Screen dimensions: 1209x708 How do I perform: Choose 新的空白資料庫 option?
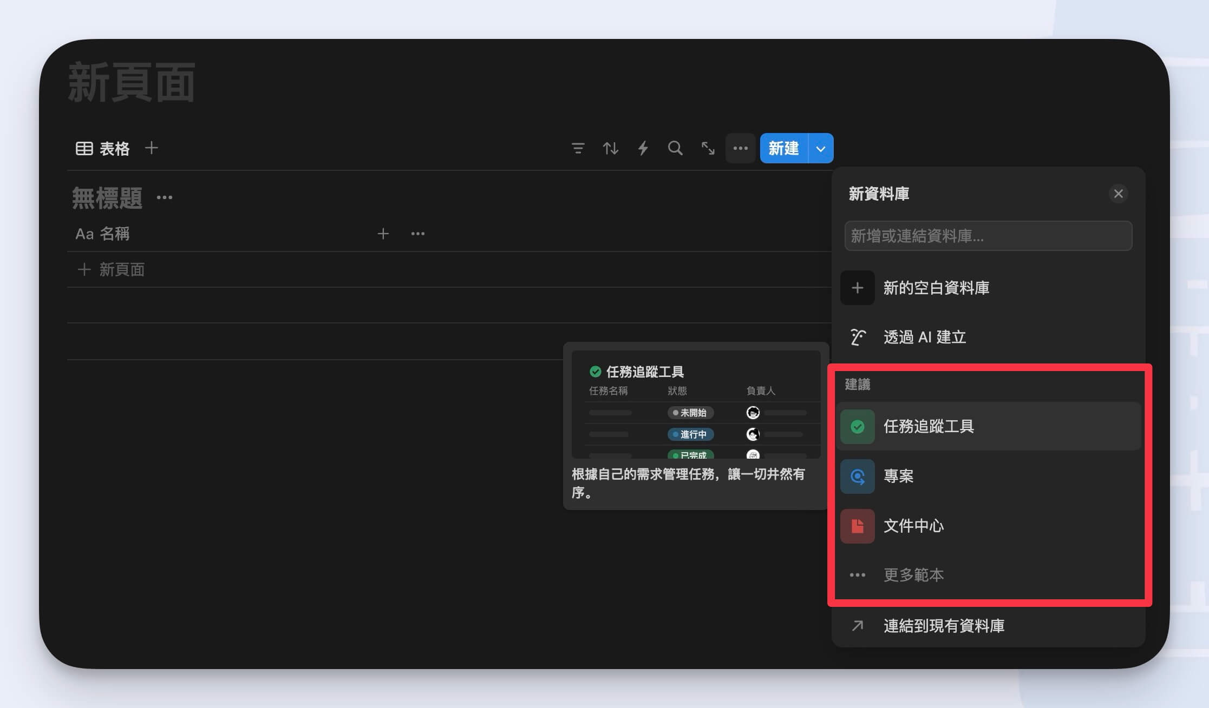(x=936, y=288)
